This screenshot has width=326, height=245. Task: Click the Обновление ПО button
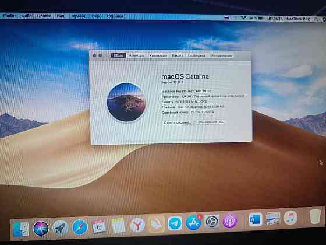coord(211,122)
